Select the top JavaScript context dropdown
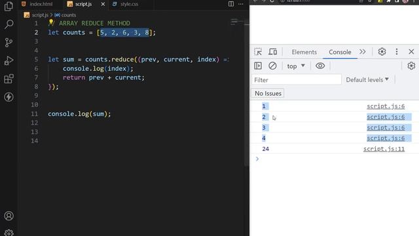 [296, 66]
